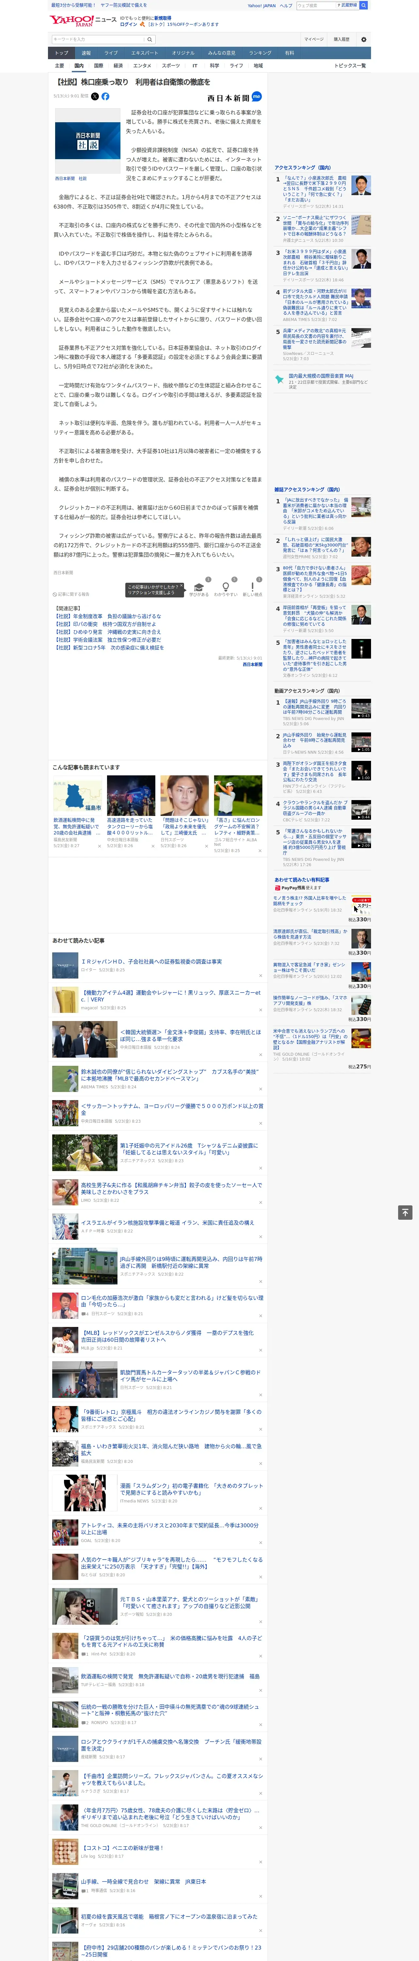Open the エキスパート navigation tab
The width and height of the screenshot is (419, 1961).
pyautogui.click(x=145, y=53)
